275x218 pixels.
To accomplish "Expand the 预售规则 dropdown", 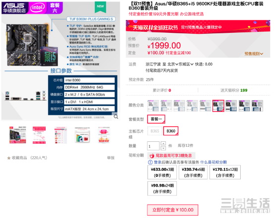I will (254, 54).
